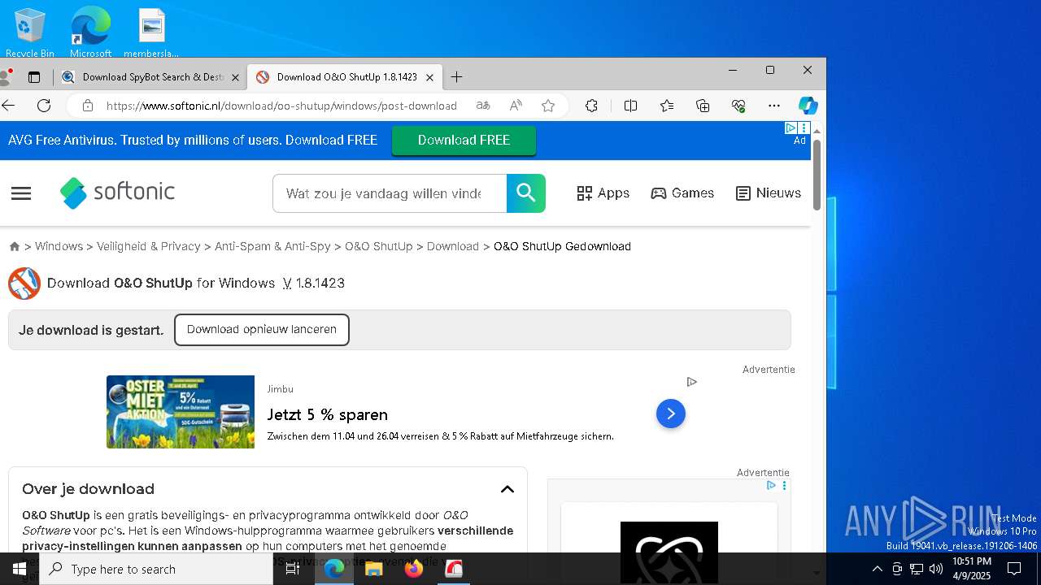Refresh the page with reload icon
This screenshot has height=585, width=1041.
44,106
